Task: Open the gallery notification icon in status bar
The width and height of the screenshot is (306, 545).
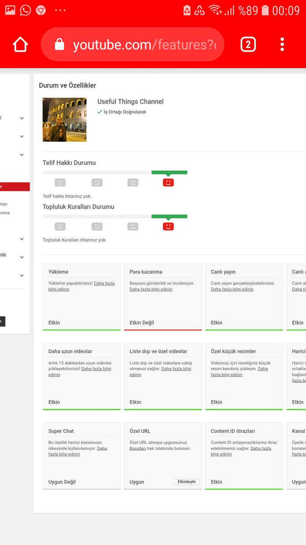Action: click(10, 10)
